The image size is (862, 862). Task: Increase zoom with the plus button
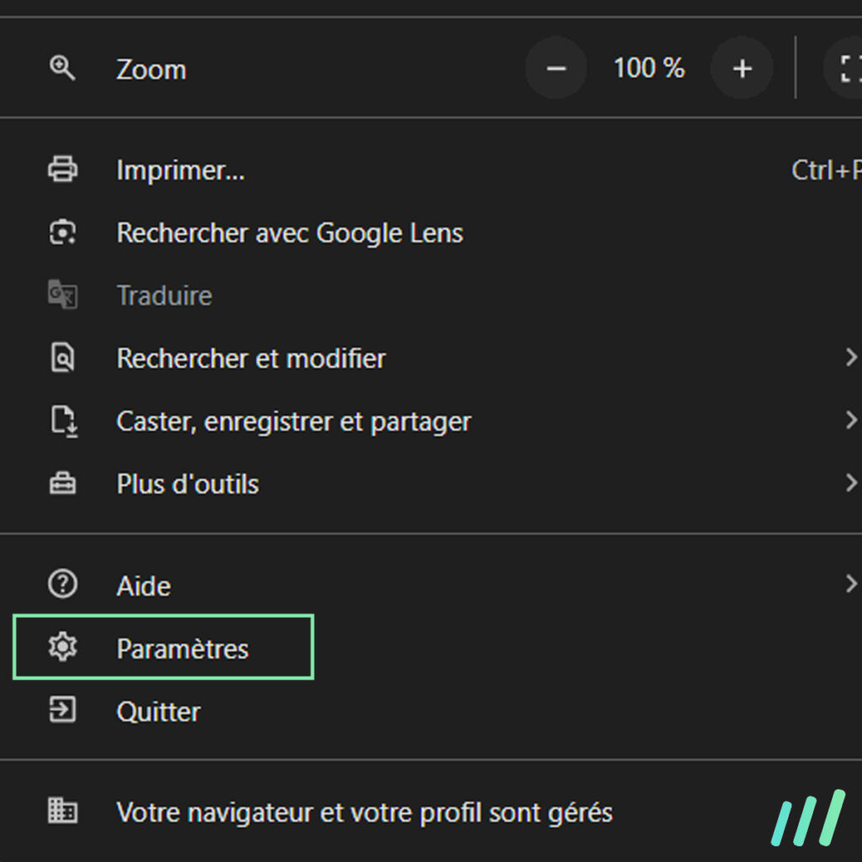pyautogui.click(x=742, y=68)
